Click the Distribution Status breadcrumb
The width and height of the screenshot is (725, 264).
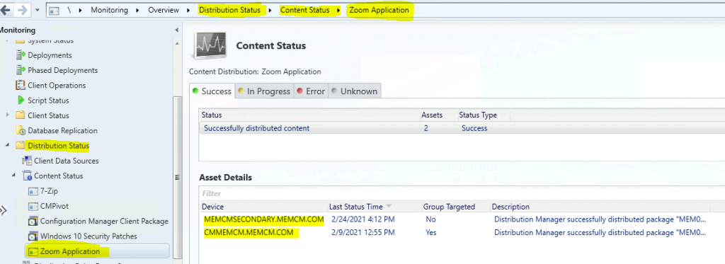click(229, 10)
